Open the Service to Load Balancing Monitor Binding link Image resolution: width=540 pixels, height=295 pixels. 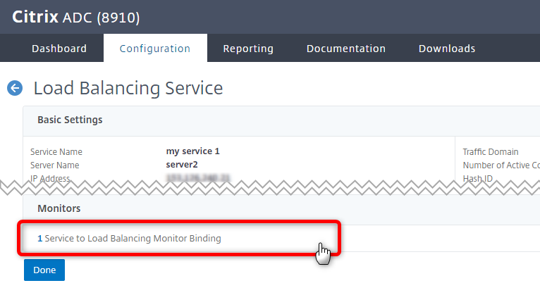pos(129,238)
